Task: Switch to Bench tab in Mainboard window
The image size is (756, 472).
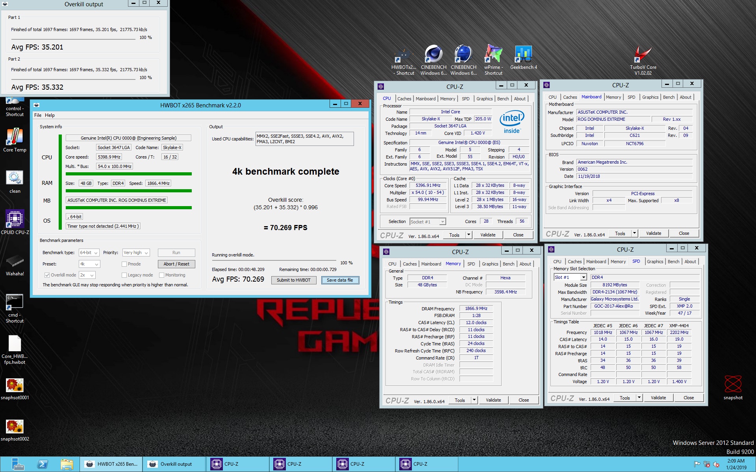Action: [669, 97]
